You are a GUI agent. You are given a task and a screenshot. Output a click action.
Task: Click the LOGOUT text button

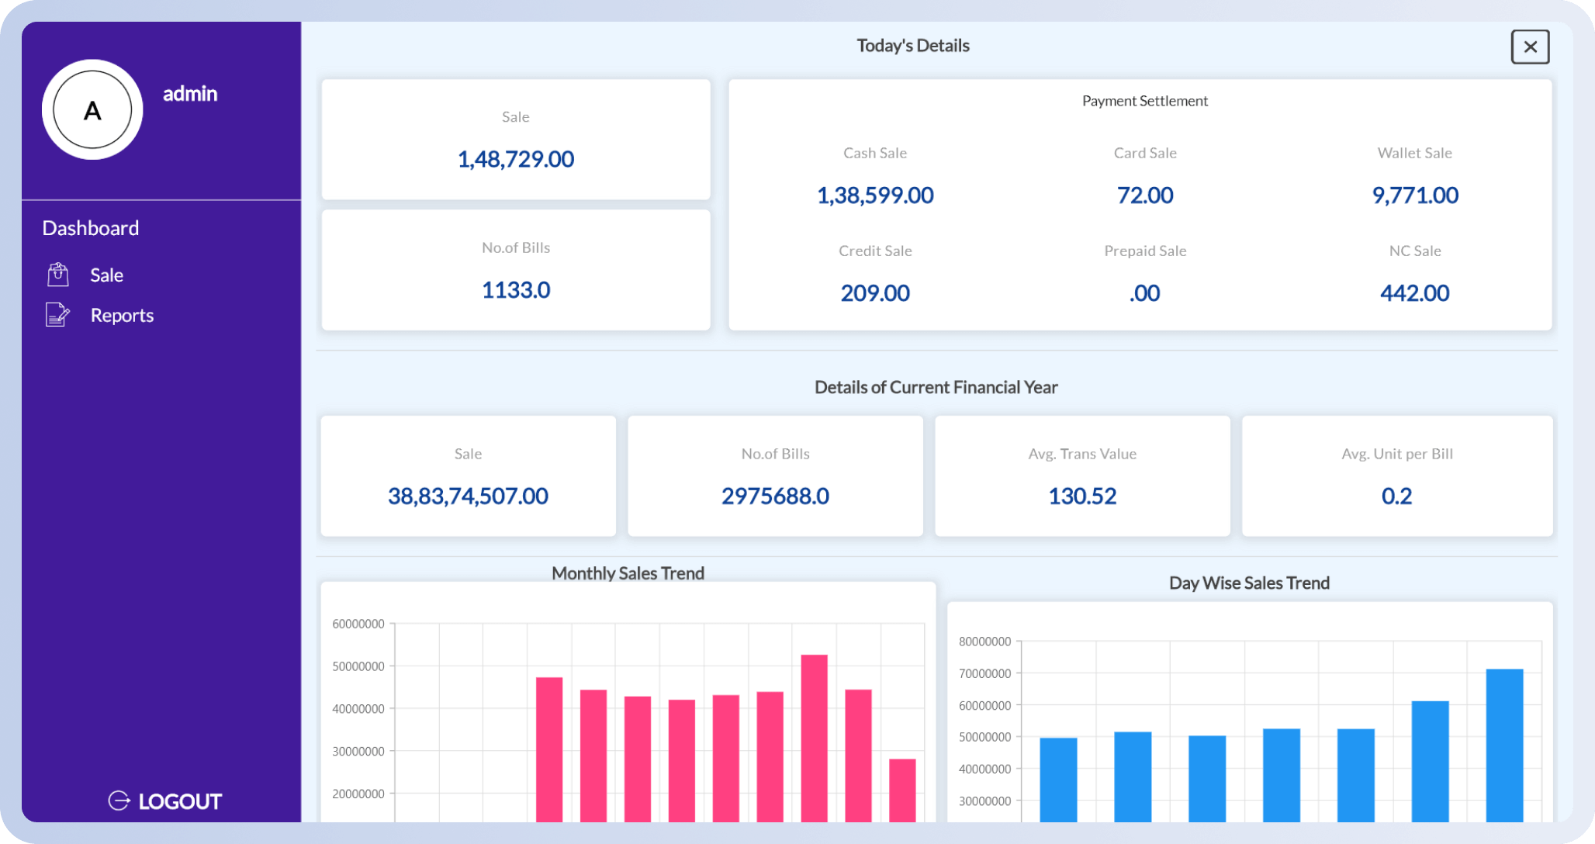point(180,801)
